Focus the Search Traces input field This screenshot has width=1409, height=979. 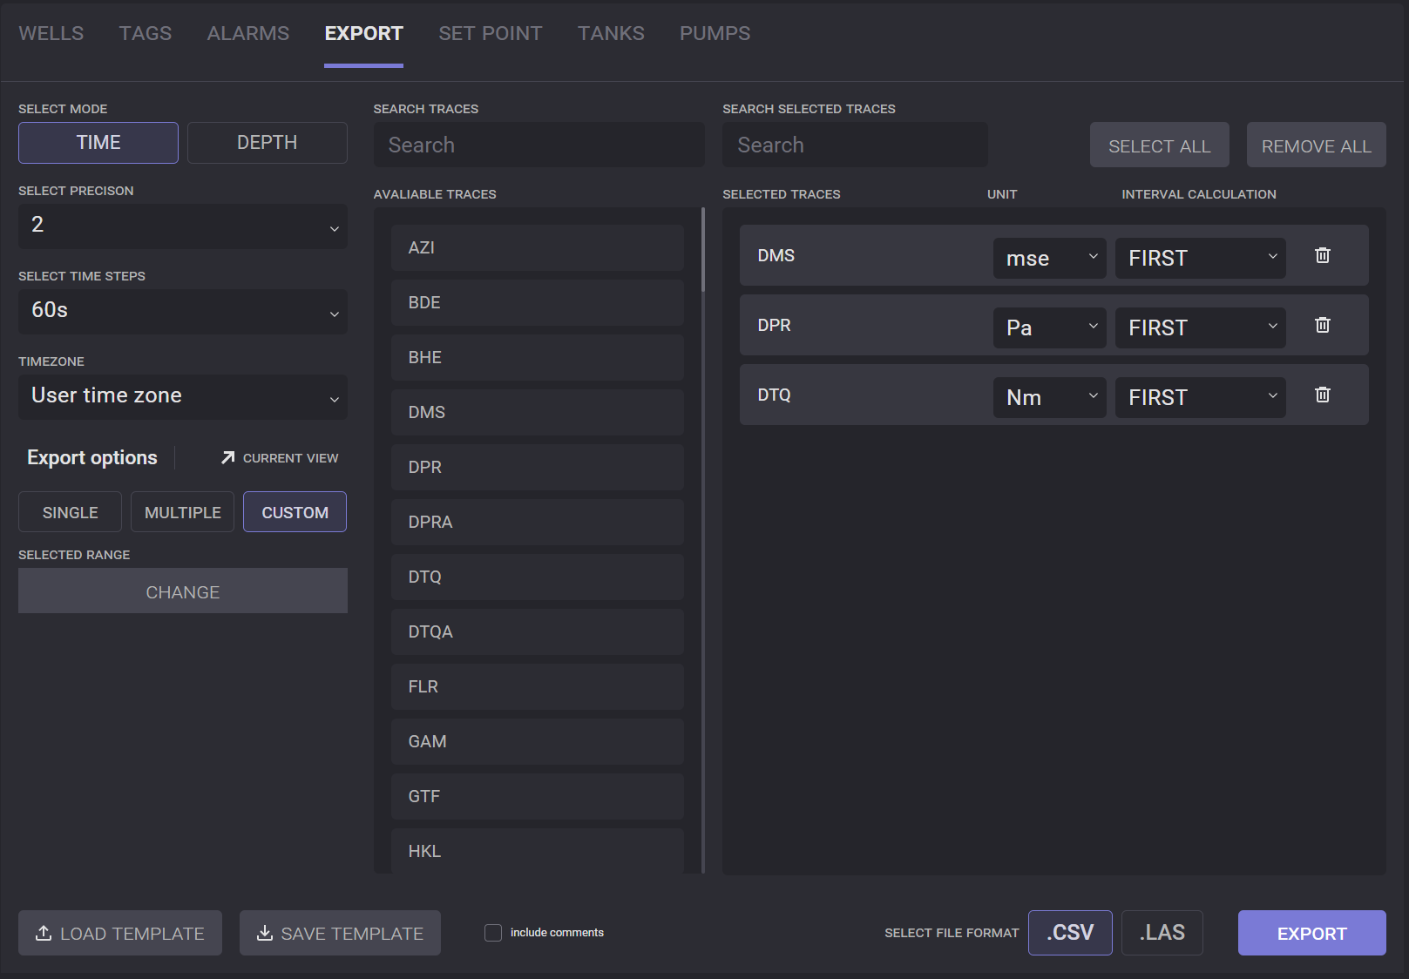(539, 145)
